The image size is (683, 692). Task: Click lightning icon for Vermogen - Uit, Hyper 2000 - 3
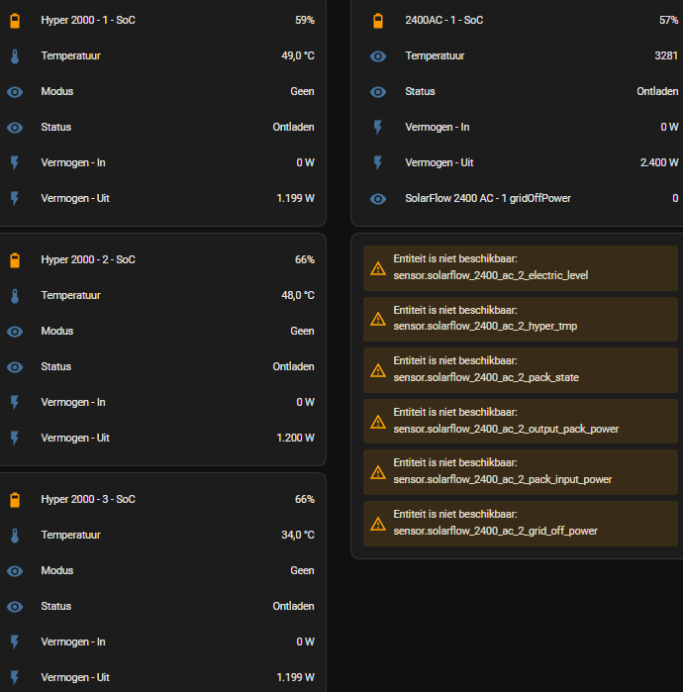[x=15, y=678]
